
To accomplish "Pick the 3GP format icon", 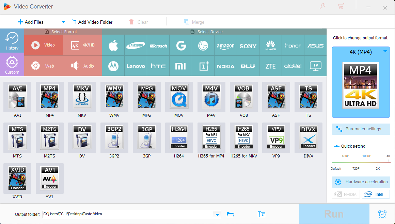I will tap(147, 137).
